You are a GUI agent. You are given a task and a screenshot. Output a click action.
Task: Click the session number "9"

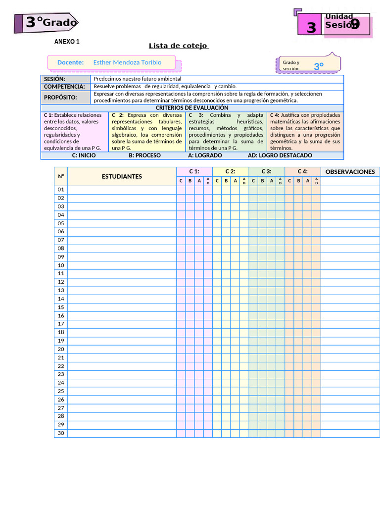(355, 24)
